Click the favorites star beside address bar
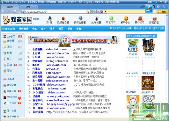This screenshot has height=121, width=169. (x=19, y=12)
